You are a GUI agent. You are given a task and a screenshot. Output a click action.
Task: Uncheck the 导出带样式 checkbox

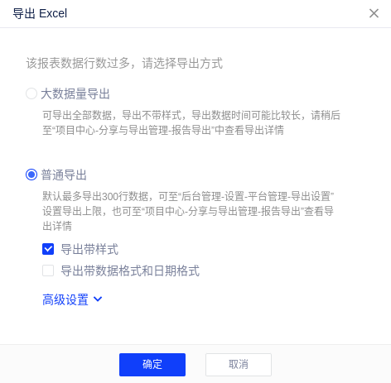(48, 249)
